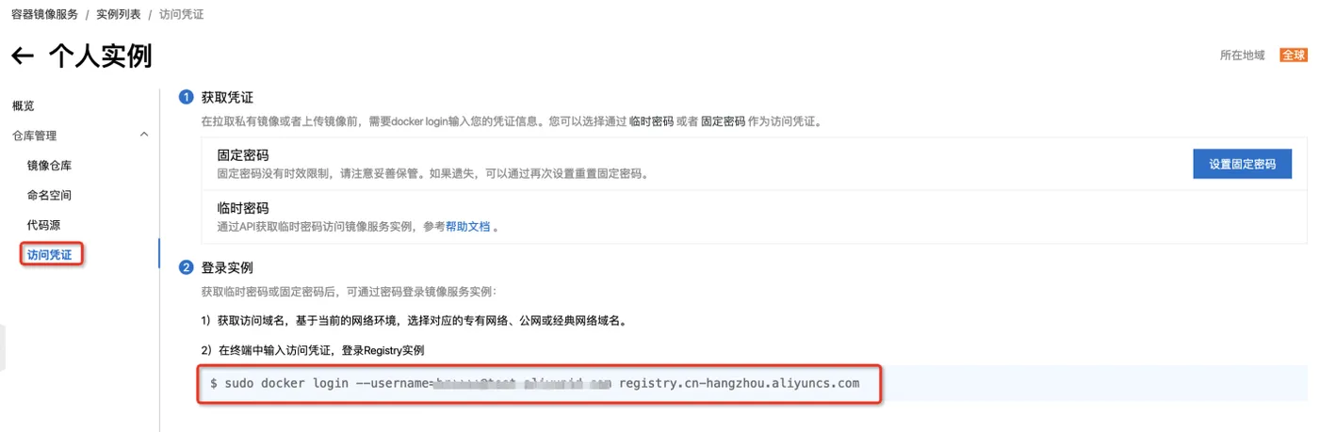Click 实例列表 breadcrumb
Screen dimensions: 1319x432
(119, 15)
